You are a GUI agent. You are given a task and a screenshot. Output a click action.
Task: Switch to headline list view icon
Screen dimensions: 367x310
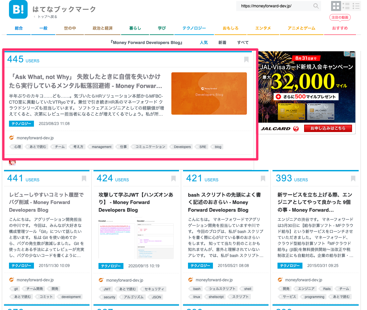pyautogui.click(x=346, y=6)
